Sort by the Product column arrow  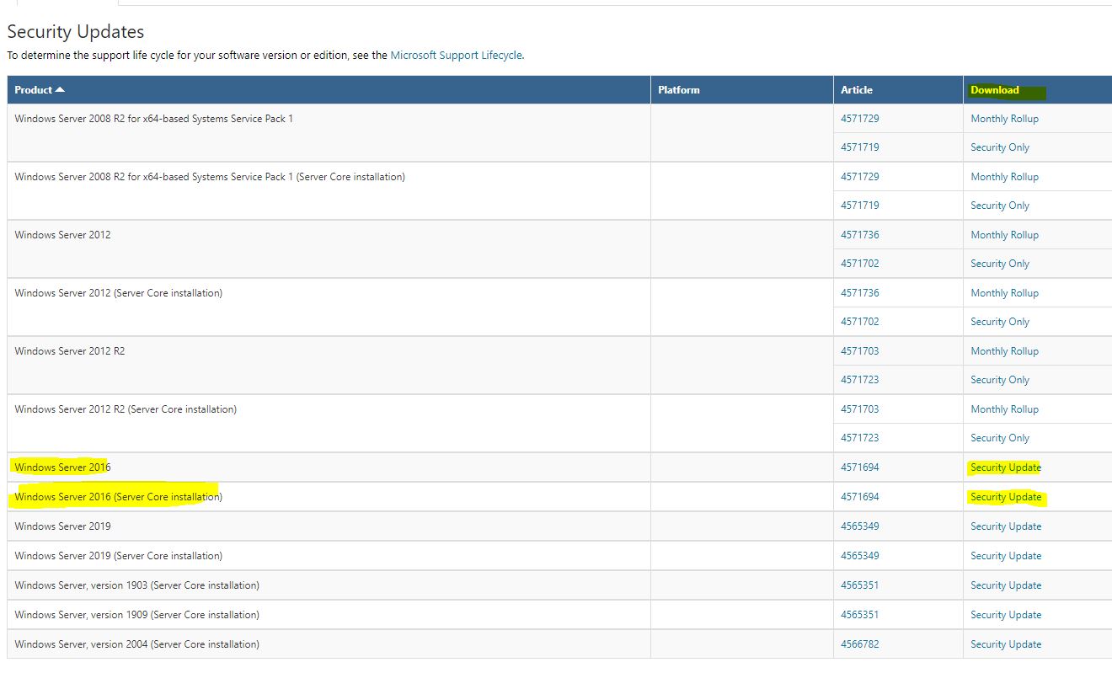60,90
